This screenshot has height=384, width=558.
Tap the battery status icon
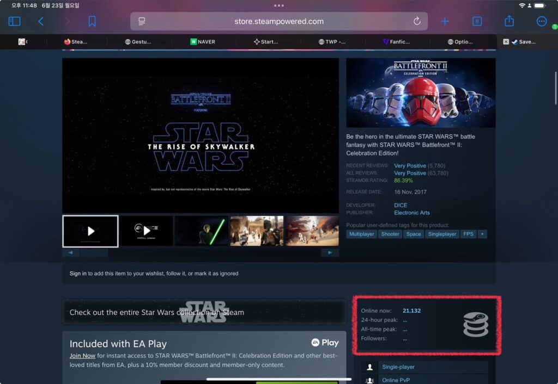pos(540,5)
